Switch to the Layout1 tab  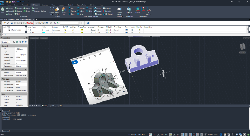pos(51,106)
